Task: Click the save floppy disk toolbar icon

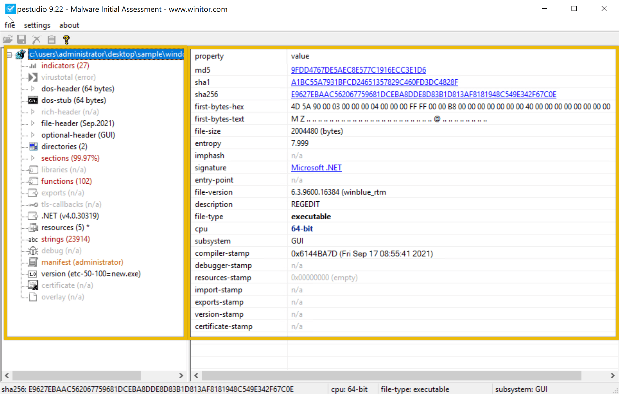Action: click(x=22, y=40)
